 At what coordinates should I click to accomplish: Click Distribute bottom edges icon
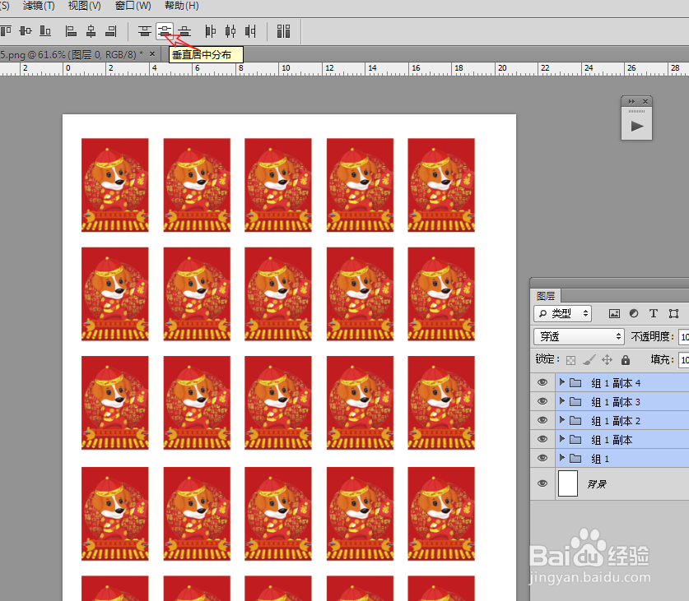[184, 30]
